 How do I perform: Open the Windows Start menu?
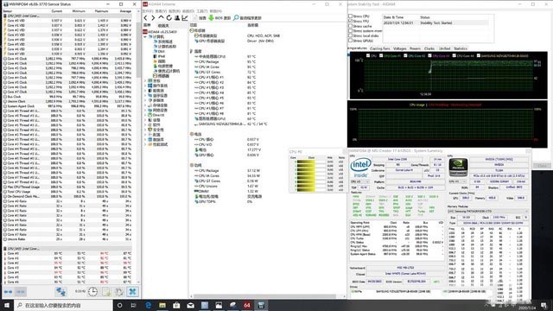(7, 305)
